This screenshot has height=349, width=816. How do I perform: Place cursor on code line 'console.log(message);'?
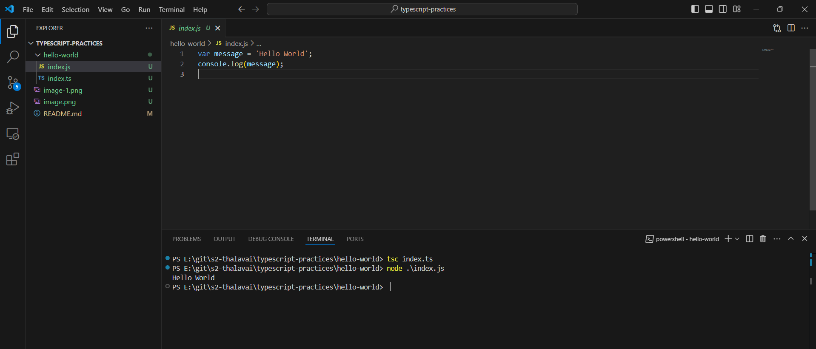[x=240, y=64]
